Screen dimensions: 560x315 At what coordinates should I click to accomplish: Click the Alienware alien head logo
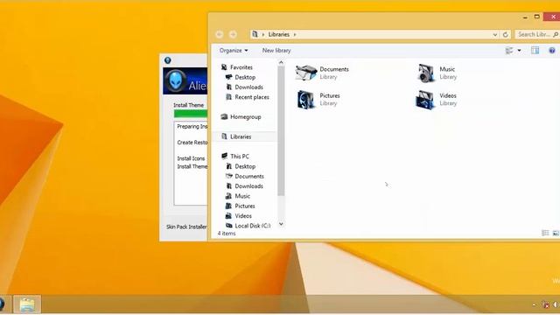pos(175,80)
